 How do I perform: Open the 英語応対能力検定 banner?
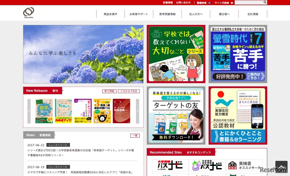pyautogui.click(x=238, y=115)
